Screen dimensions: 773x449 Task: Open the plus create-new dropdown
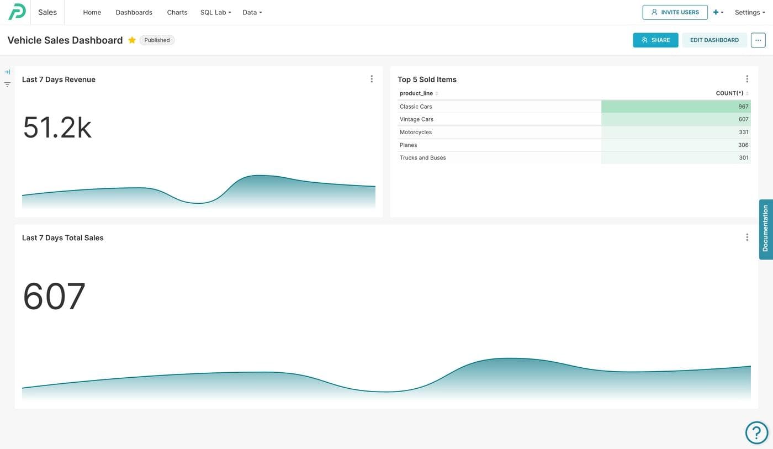click(x=718, y=12)
